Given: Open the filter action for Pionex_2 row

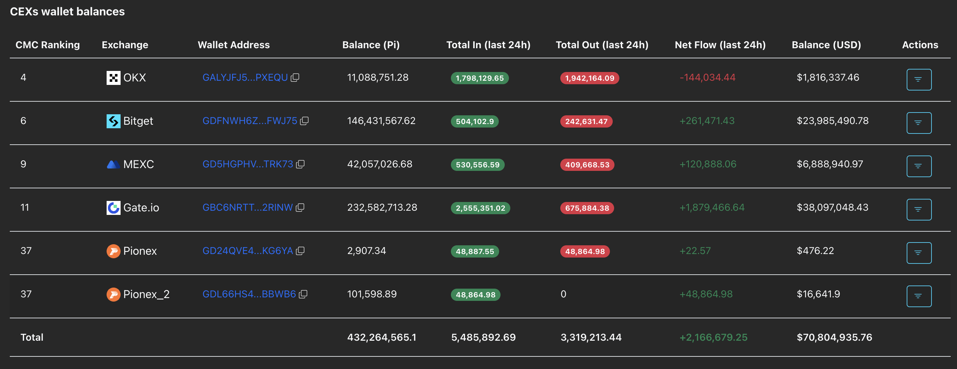Looking at the screenshot, I should pos(918,296).
